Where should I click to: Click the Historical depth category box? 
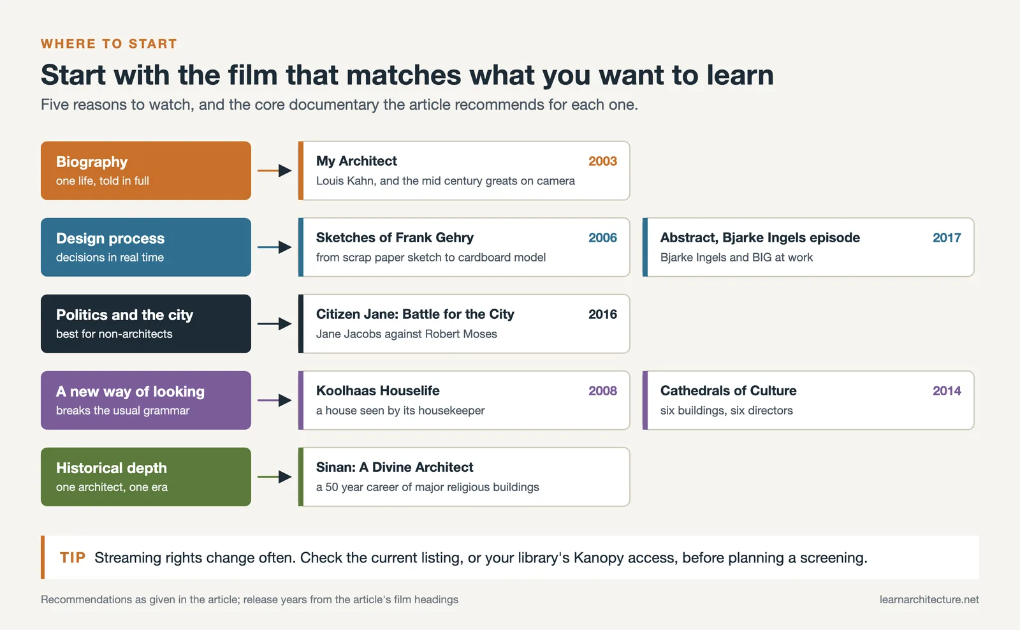click(x=146, y=477)
